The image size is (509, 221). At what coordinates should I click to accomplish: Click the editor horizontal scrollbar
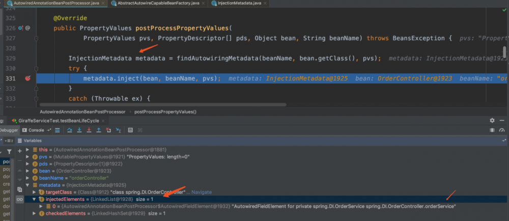point(163,105)
